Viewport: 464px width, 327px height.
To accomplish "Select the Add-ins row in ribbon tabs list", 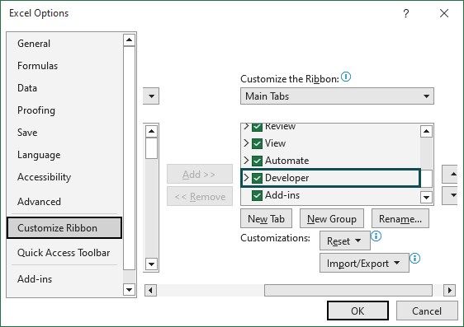I will pos(330,195).
